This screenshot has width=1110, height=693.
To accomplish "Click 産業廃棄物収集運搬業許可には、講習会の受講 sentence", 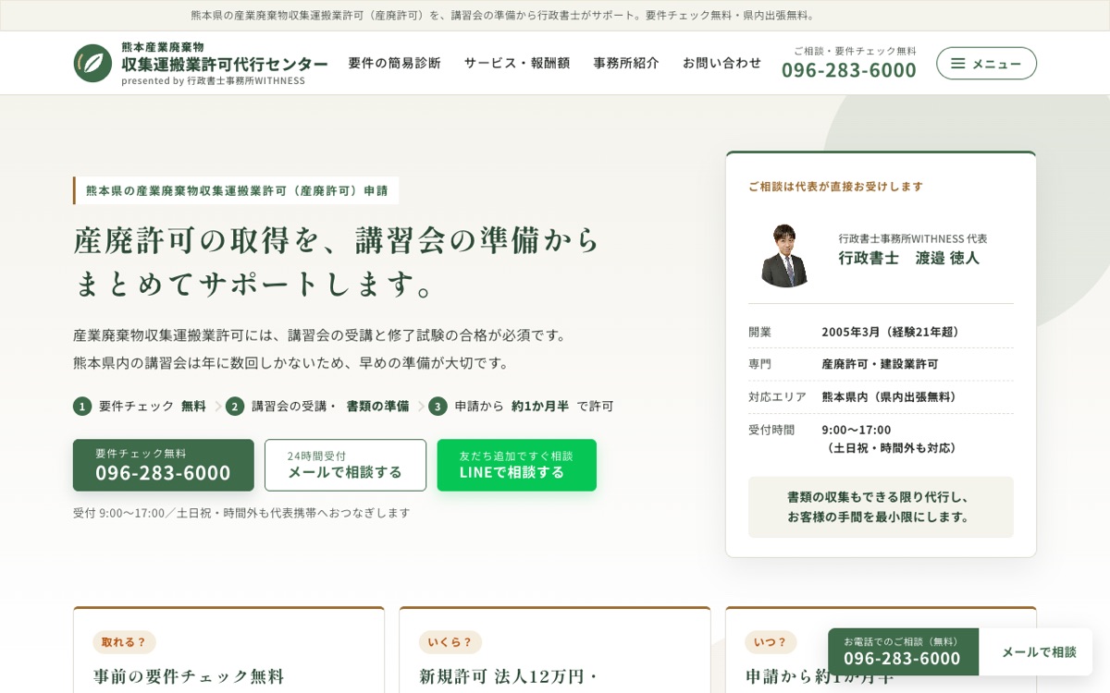I will click(x=322, y=334).
